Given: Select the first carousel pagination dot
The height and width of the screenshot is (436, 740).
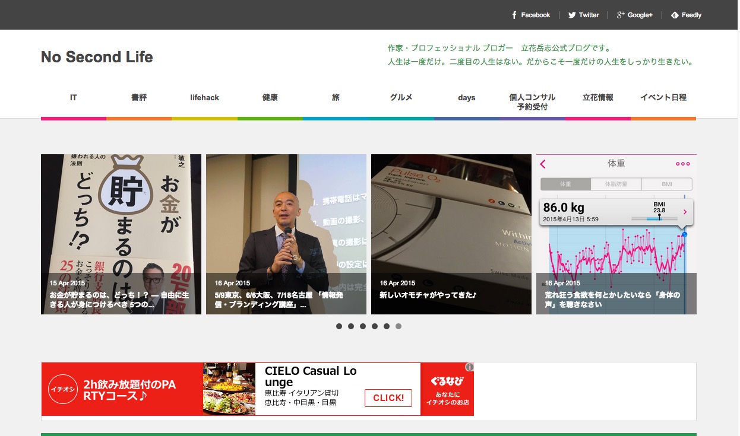Looking at the screenshot, I should pyautogui.click(x=339, y=326).
